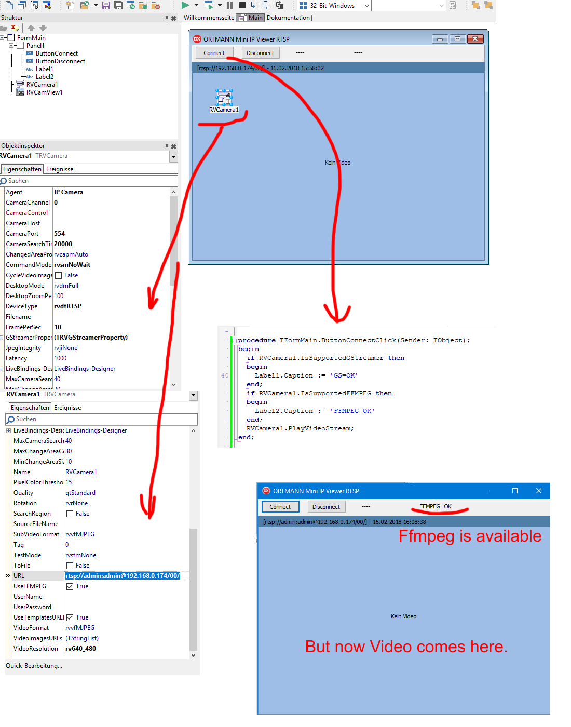Click the green Run play icon
This screenshot has height=727, width=571.
coord(185,5)
